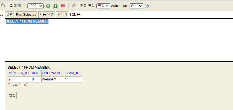233x110 pixels.
Task: Open the command history icon
Action: coord(74,6)
